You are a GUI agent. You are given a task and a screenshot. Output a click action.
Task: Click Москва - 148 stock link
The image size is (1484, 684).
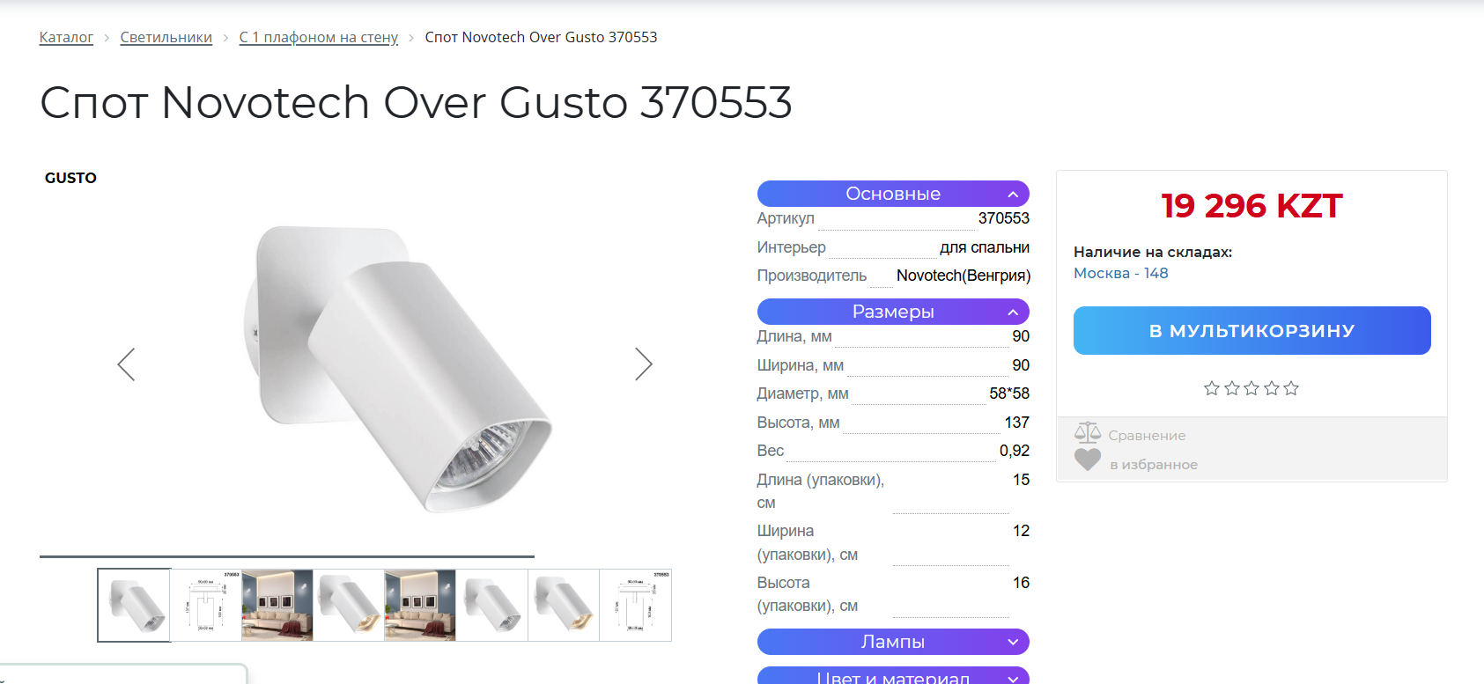point(1121,273)
